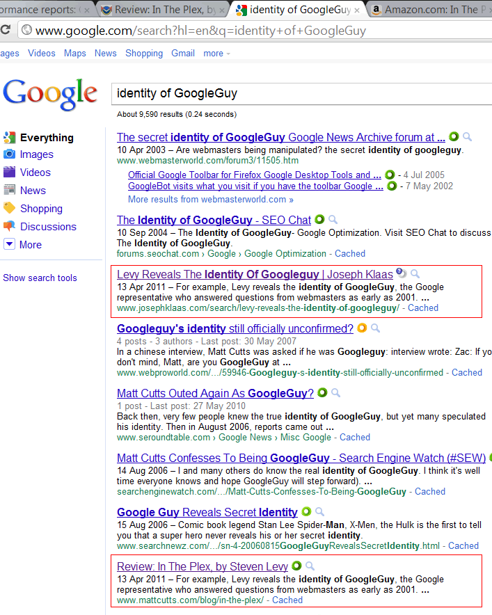Open Googleguy's identity still officially unconfirmed link
492x615 pixels.
(235, 328)
